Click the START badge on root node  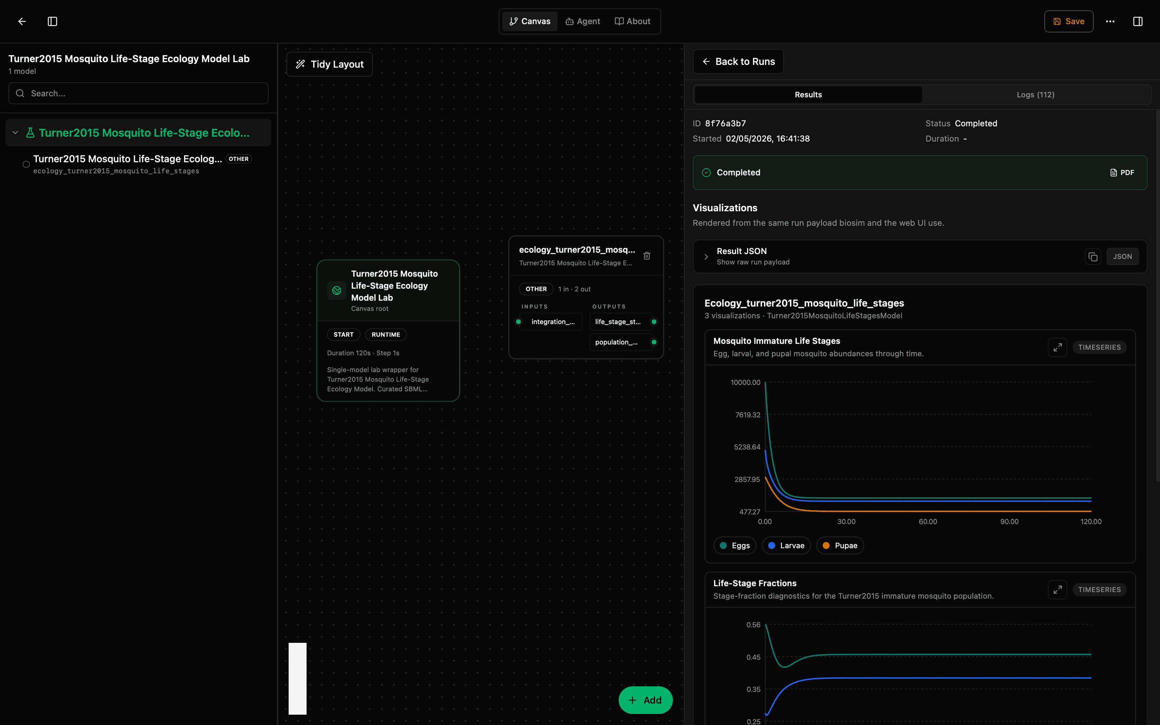pos(343,335)
